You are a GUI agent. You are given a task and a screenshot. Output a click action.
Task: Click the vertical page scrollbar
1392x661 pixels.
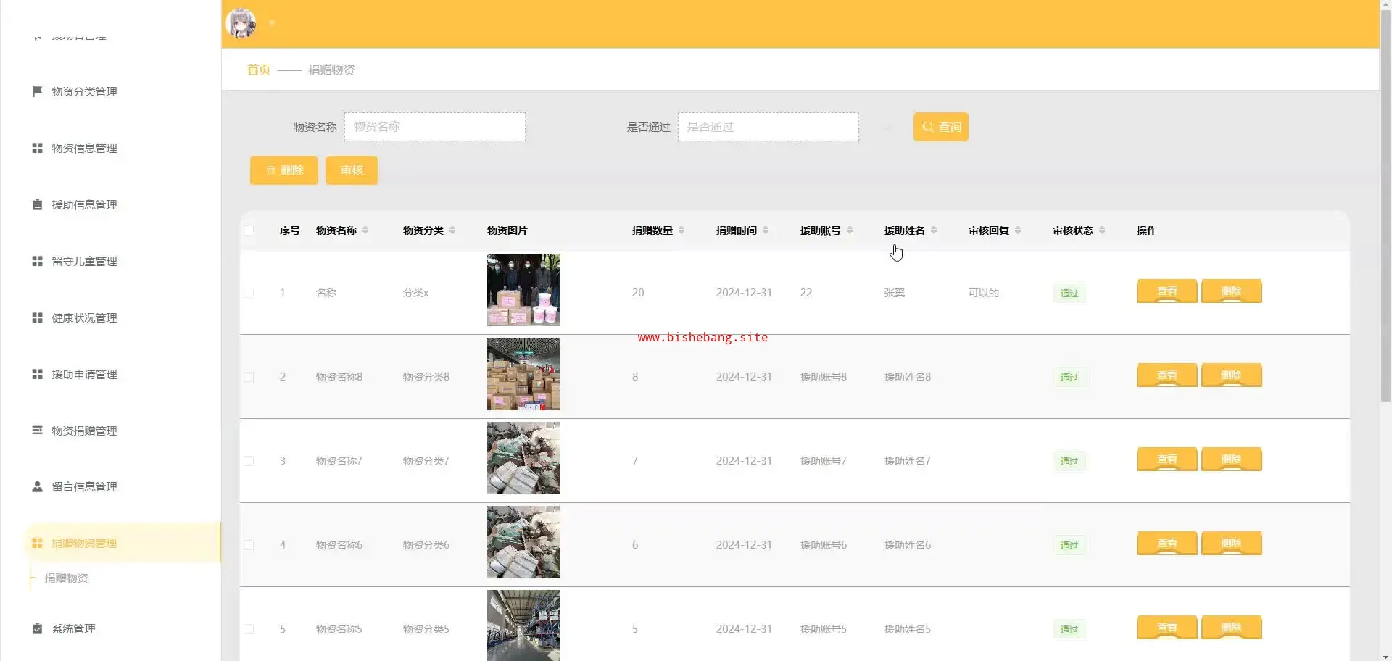1385,217
